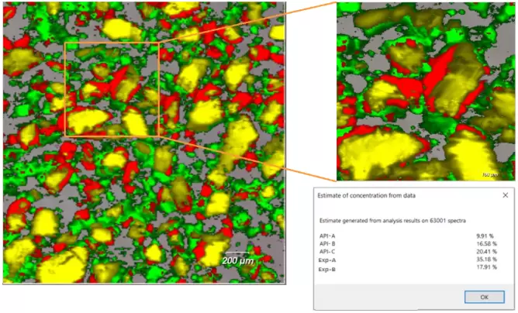The image size is (518, 313).
Task: Click the 'Estimate of concentration from data' title bar
Action: [x=388, y=194]
